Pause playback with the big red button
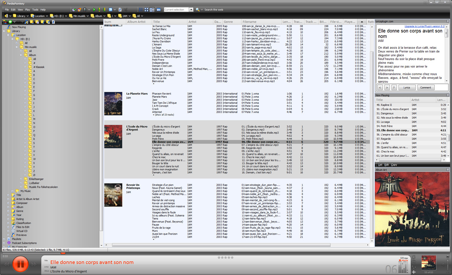This screenshot has width=452, height=275. click(x=20, y=264)
